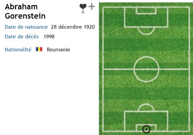Click the halfway line left of circle

(118, 69)
